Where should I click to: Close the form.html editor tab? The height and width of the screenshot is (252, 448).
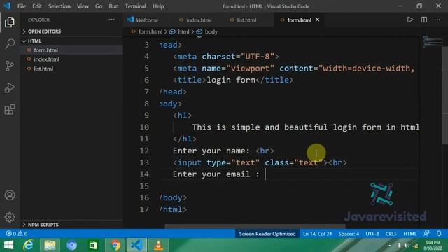point(317,20)
